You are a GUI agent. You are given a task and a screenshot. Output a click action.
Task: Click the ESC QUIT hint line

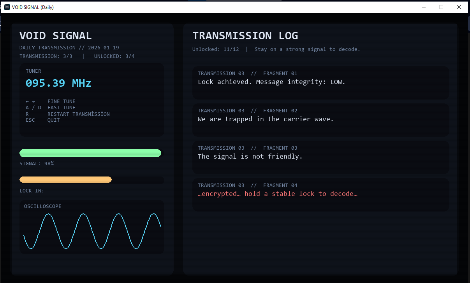pos(43,120)
